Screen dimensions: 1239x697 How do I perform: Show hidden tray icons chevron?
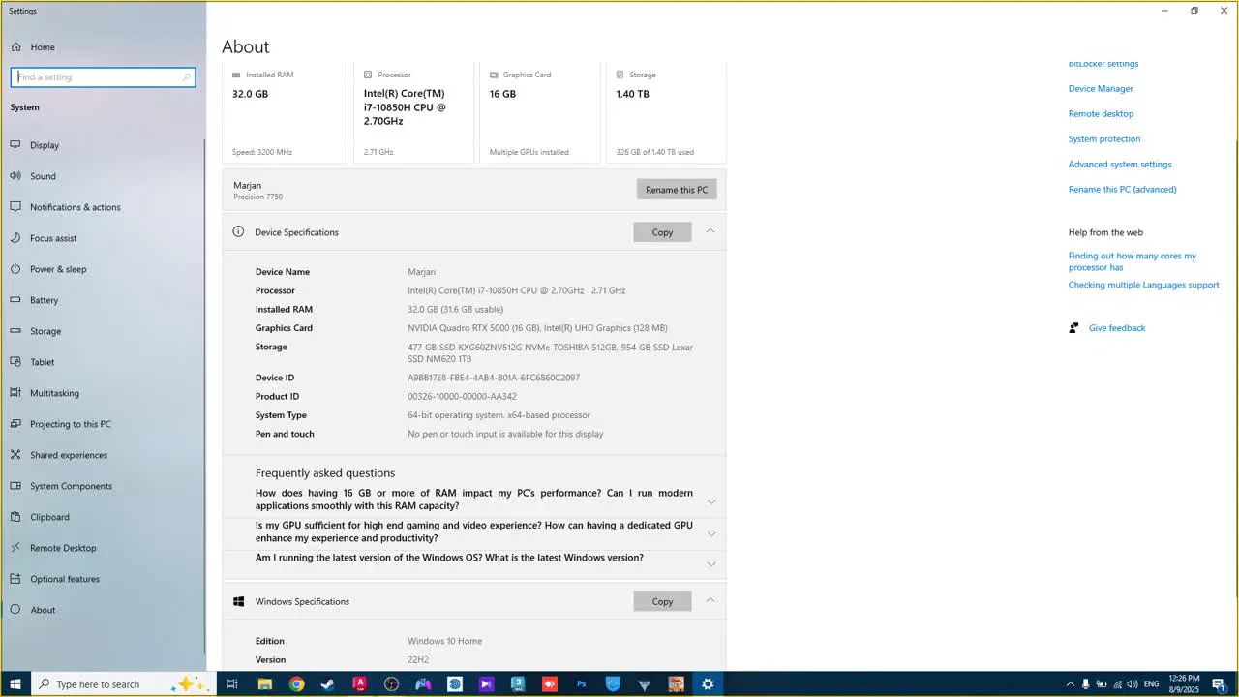point(1070,684)
